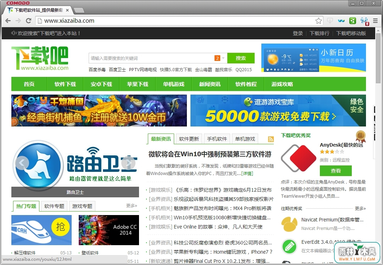The height and width of the screenshot is (265, 383).
Task: Reload the page with the refresh icon
Action: coord(29,21)
